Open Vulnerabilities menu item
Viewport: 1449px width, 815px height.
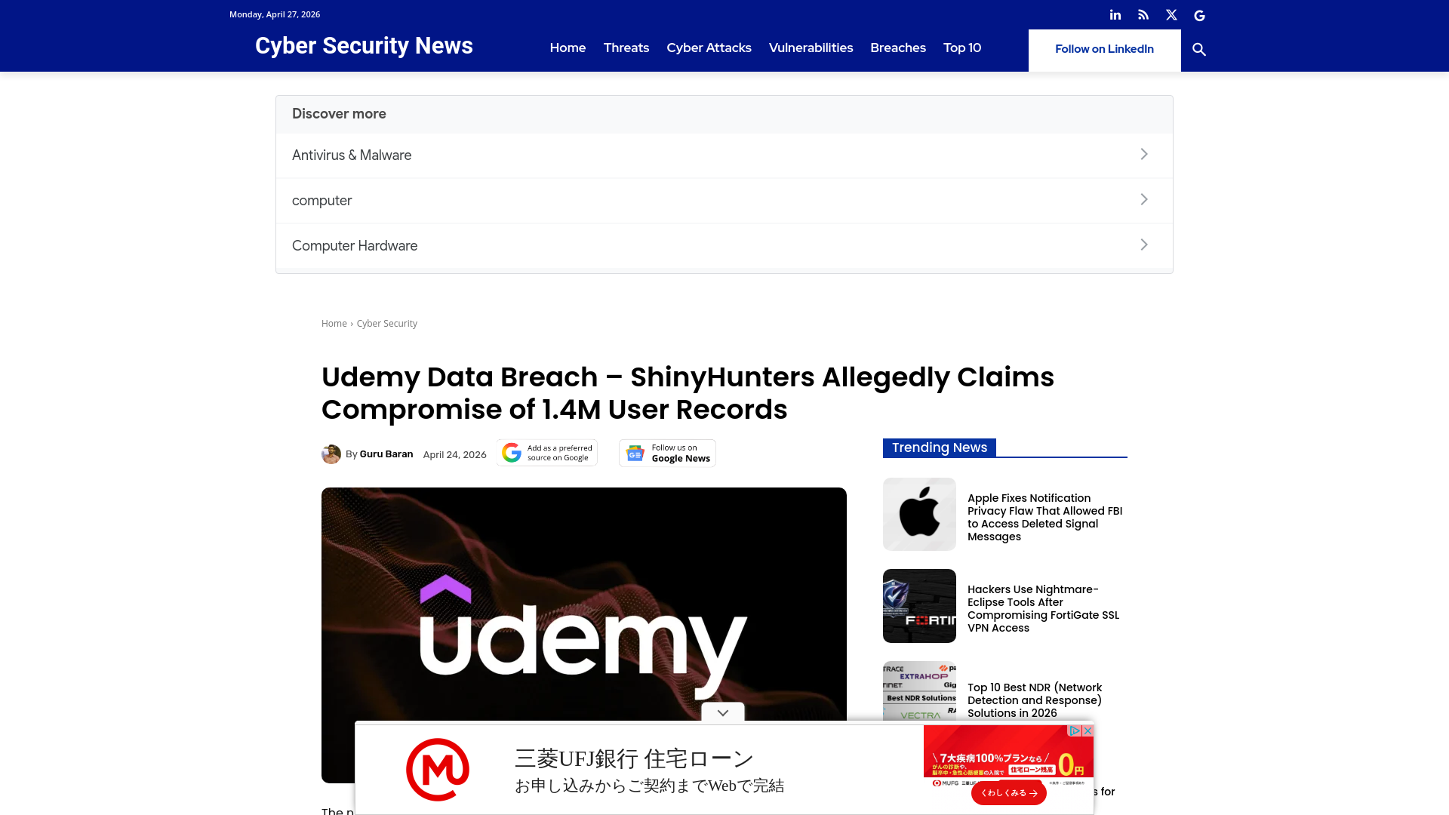pos(811,48)
